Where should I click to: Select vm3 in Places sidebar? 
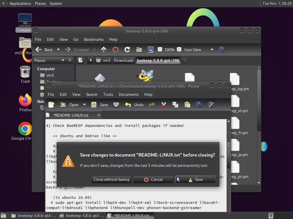(x=50, y=75)
